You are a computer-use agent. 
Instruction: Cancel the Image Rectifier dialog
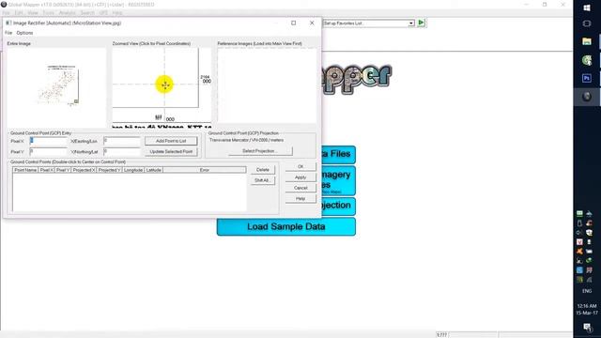click(300, 188)
